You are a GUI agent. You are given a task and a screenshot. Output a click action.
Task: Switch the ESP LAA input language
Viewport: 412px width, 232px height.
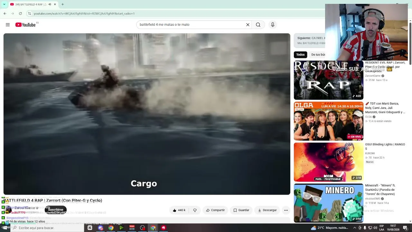tap(381, 228)
